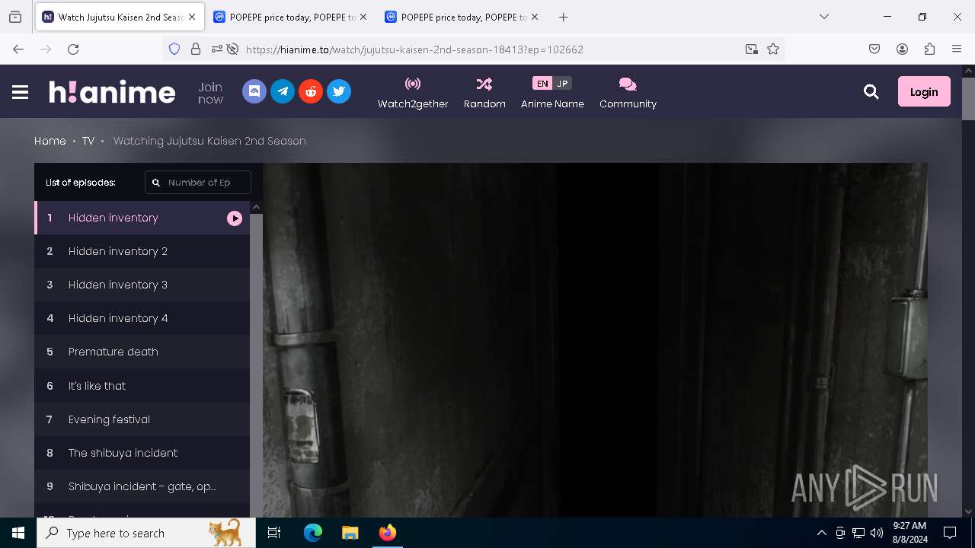The width and height of the screenshot is (975, 548).
Task: Close the first POPEPE price tab
Action: click(363, 17)
